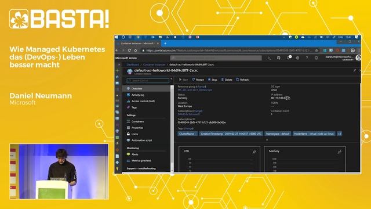Click the ENG language indicator
This screenshot has width=371, height=209.
[x=340, y=37]
